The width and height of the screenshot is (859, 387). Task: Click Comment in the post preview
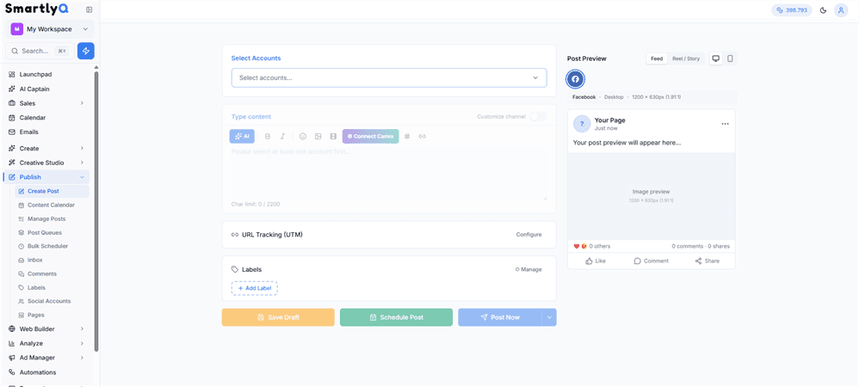(652, 261)
